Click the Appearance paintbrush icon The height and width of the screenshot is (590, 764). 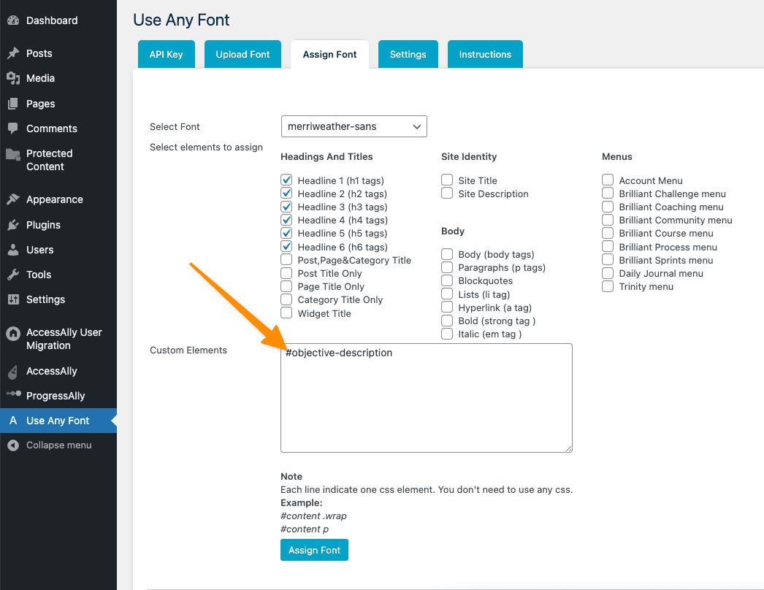[x=13, y=199]
